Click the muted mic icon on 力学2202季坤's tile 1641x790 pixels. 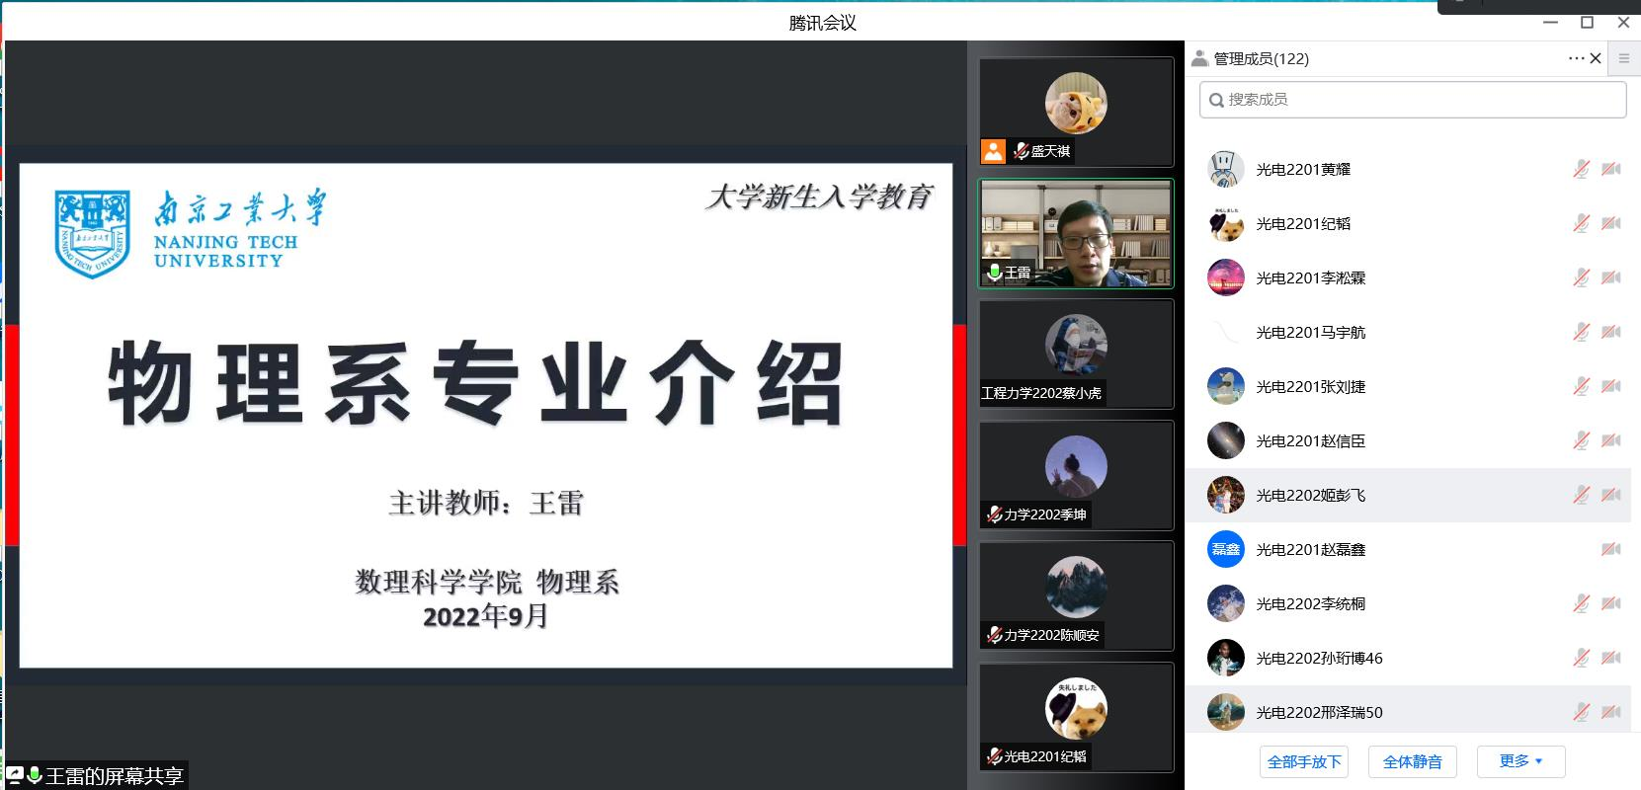994,514
